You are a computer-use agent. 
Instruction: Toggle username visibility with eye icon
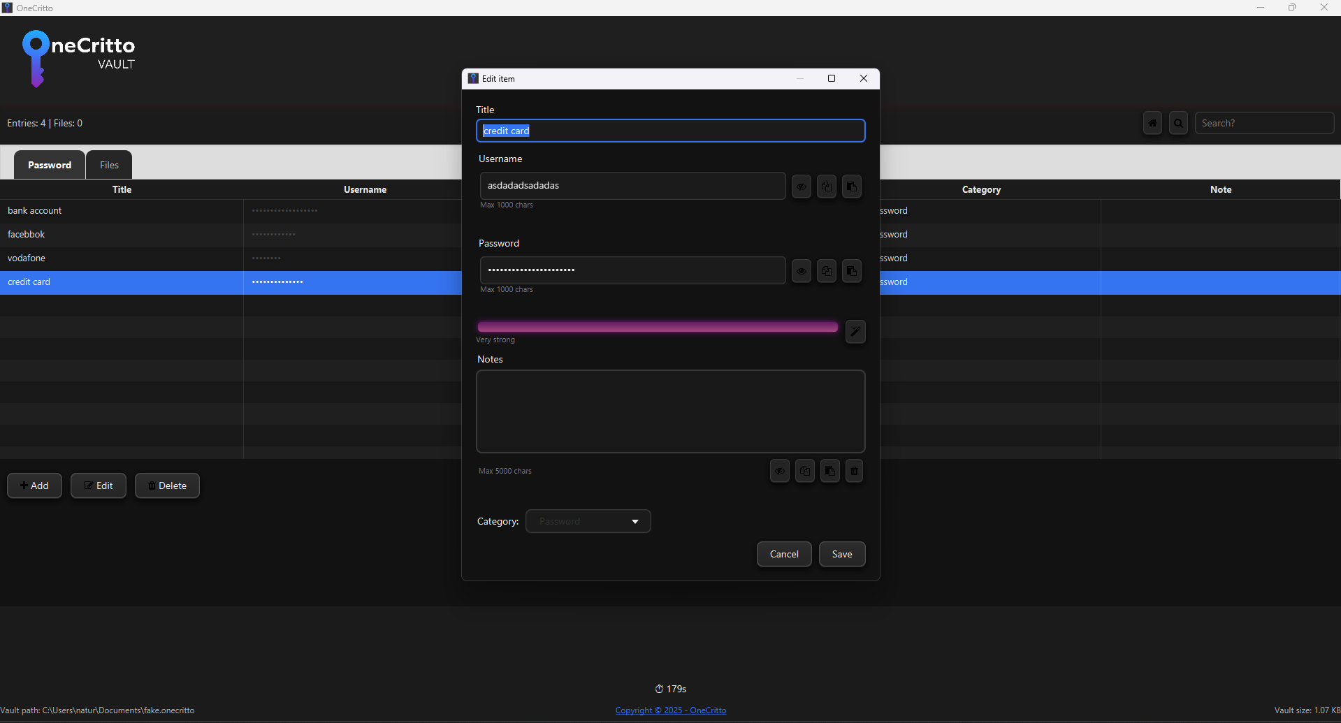pyautogui.click(x=800, y=186)
